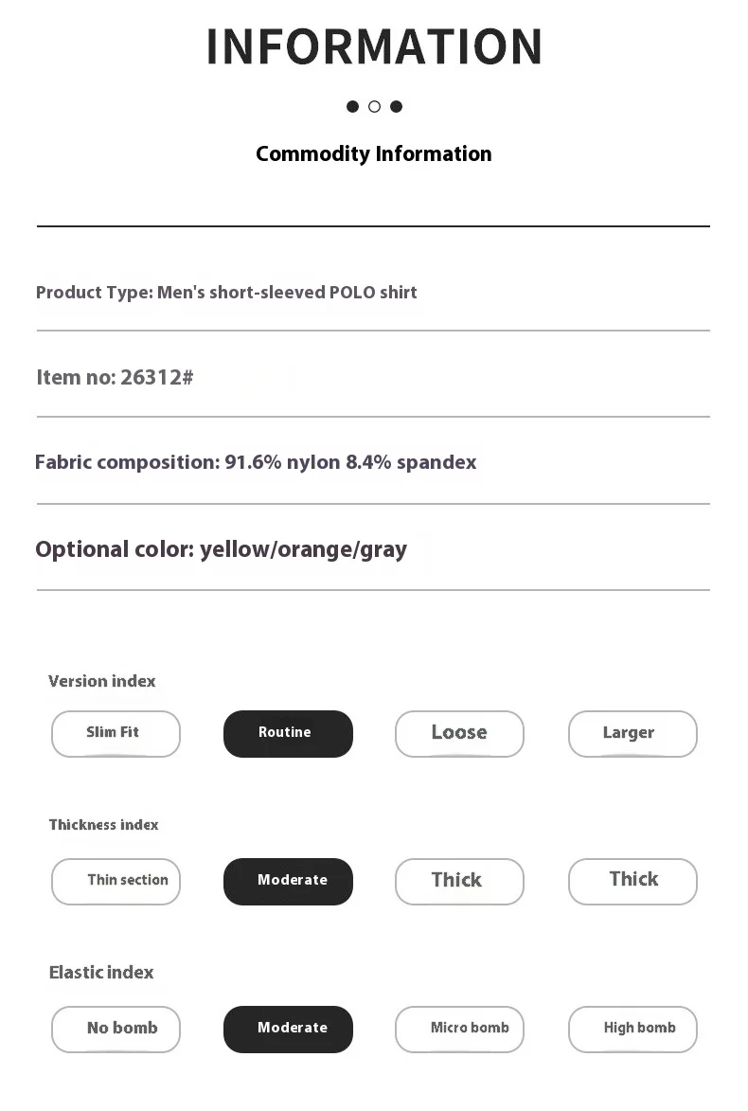Pick the Loose fit option
Viewport: 748px width, 1111px height.
coord(459,733)
